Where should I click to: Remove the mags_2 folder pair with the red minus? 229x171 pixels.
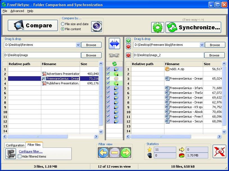(128, 55)
